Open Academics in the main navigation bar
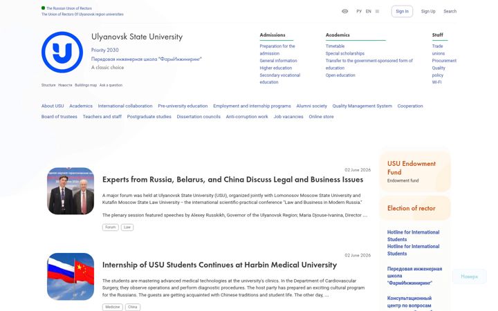Image resolution: width=498 pixels, height=311 pixels. (x=81, y=106)
